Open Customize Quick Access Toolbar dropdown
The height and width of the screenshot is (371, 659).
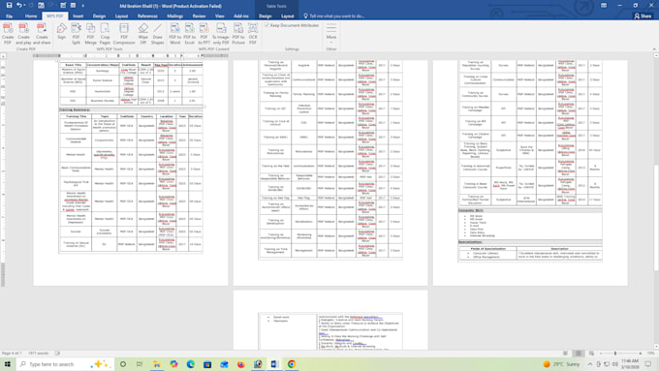[82, 6]
